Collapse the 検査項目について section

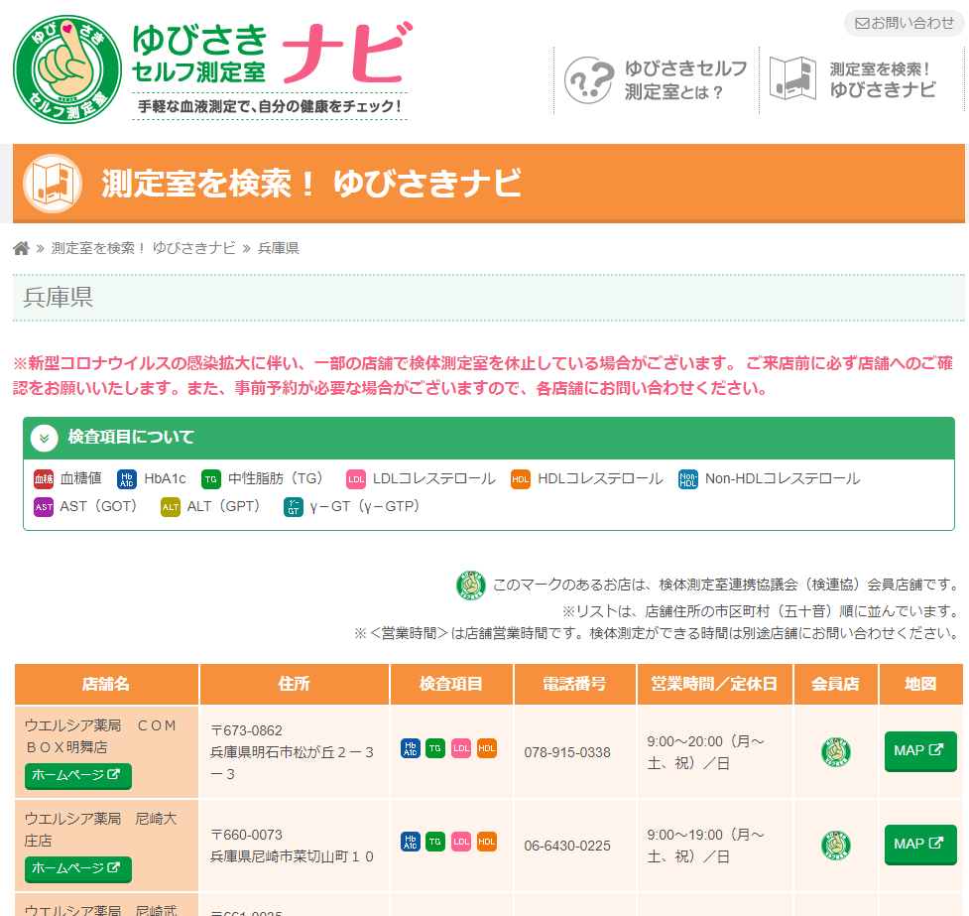(x=45, y=438)
